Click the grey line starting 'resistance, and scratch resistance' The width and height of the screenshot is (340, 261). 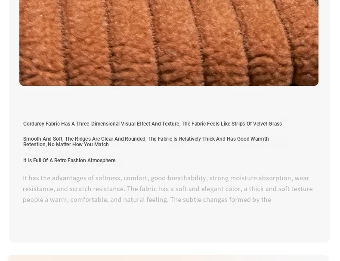coord(167,189)
